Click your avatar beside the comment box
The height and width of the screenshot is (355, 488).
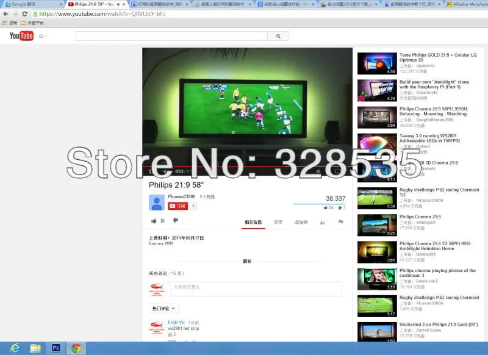[x=157, y=289]
